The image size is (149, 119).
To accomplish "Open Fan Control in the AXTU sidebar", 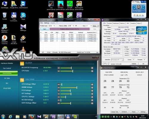I will 7,68.
